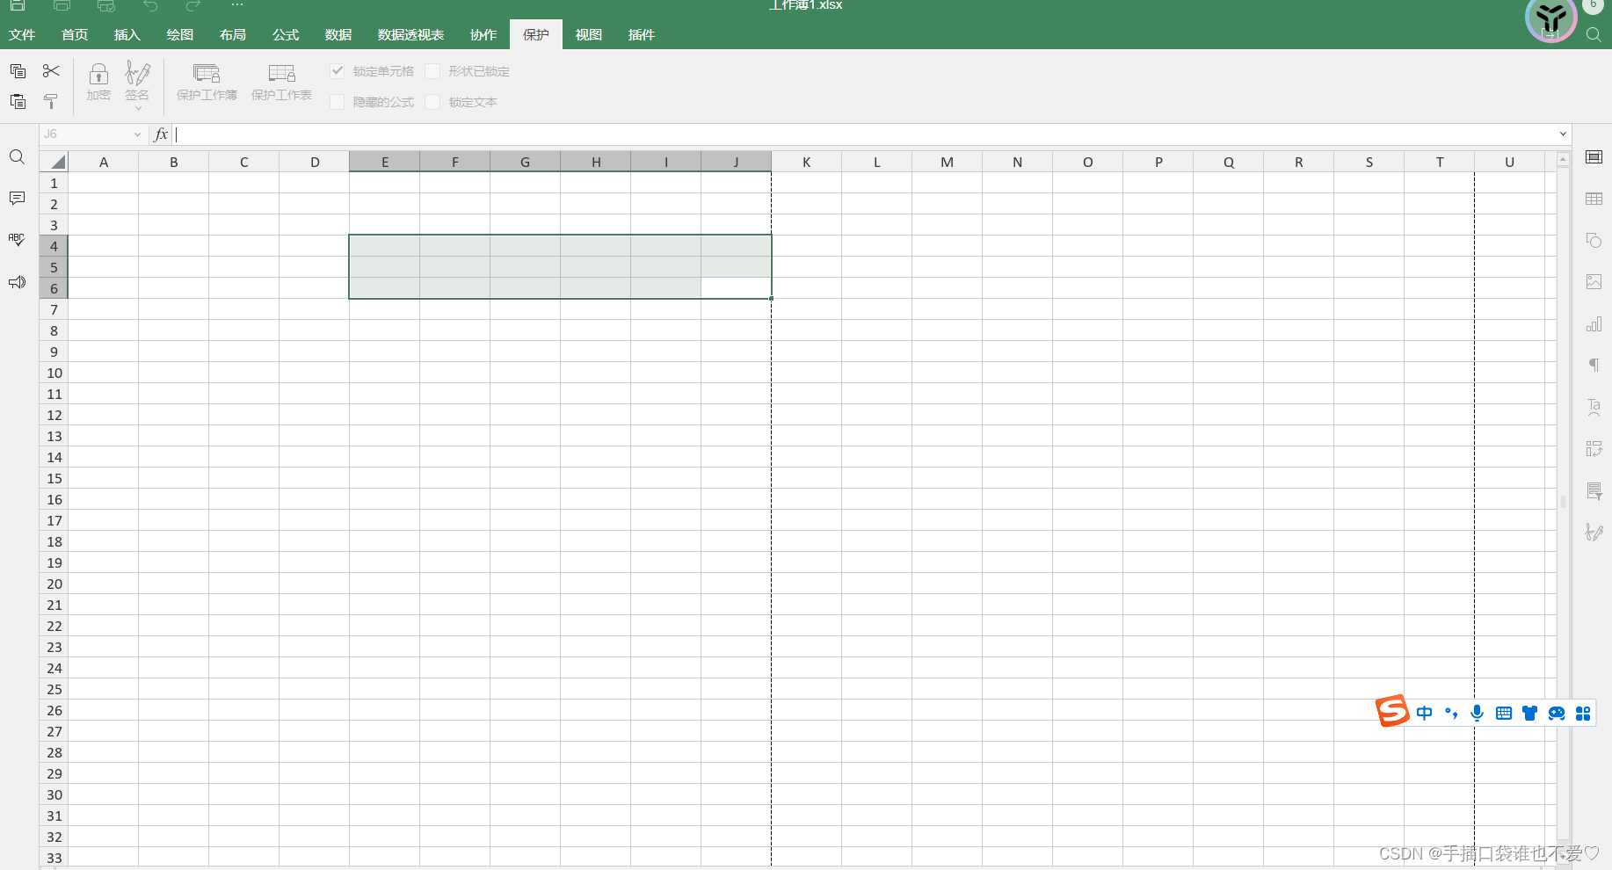1612x870 pixels.
Task: Switch to the 视图 tab
Action: (589, 35)
